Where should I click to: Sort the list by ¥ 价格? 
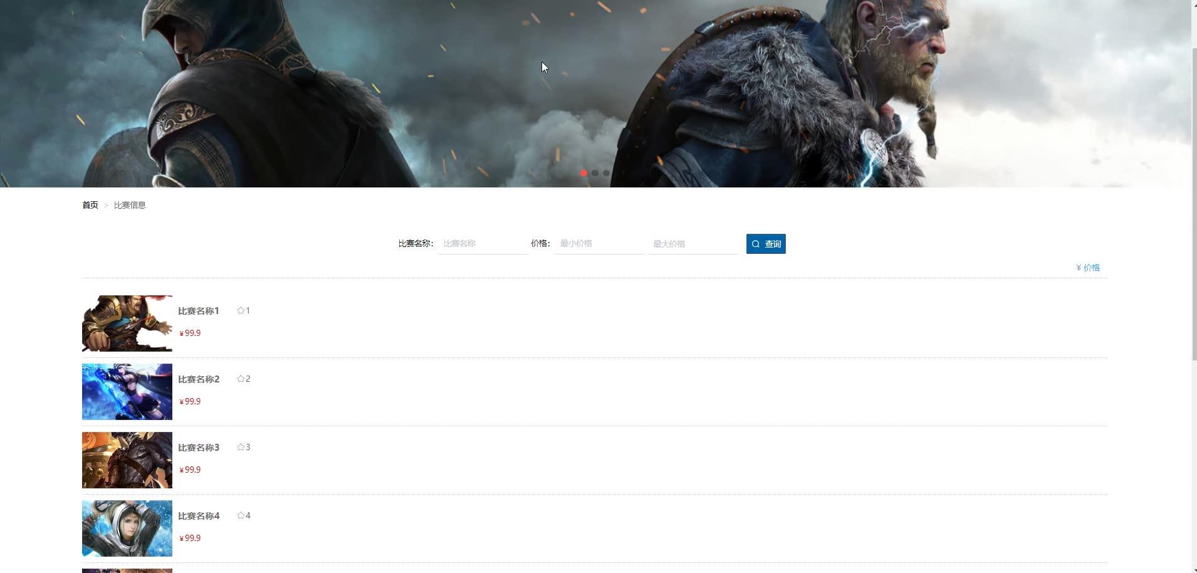tap(1088, 268)
